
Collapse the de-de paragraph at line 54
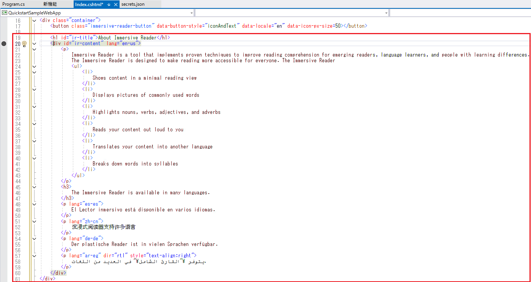point(35,238)
